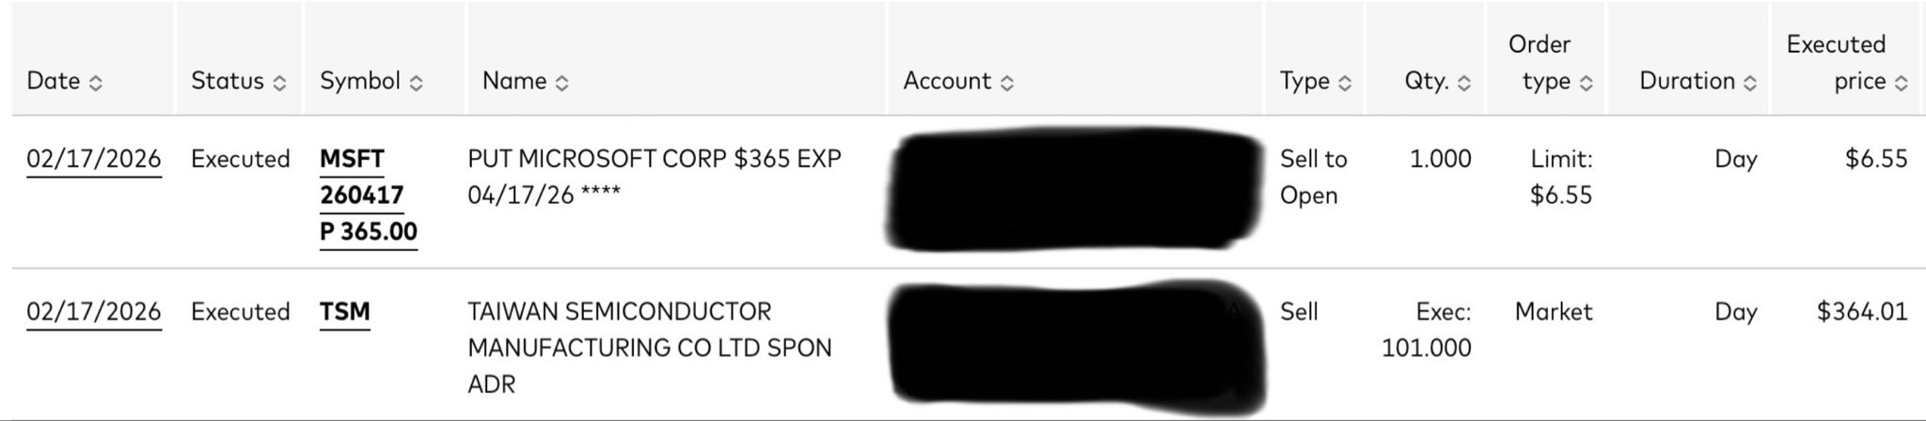Viewport: 1926px width, 421px height.
Task: Click the Order type sort arrows
Action: [1586, 83]
